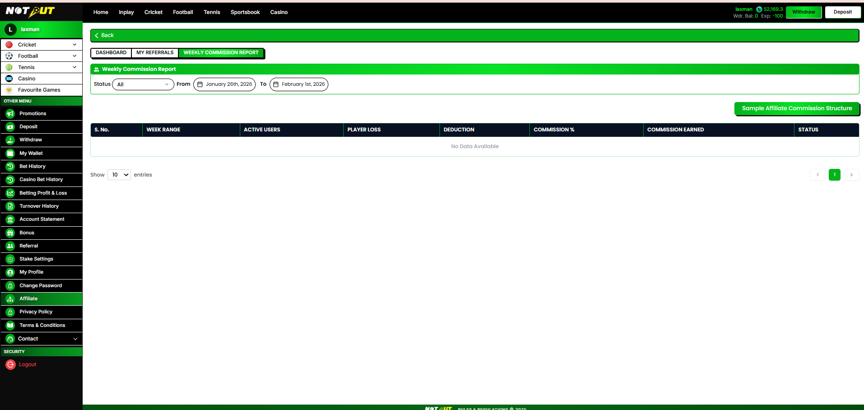Switch to the My Referrals tab
Screen dimensions: 864x410
tap(155, 53)
